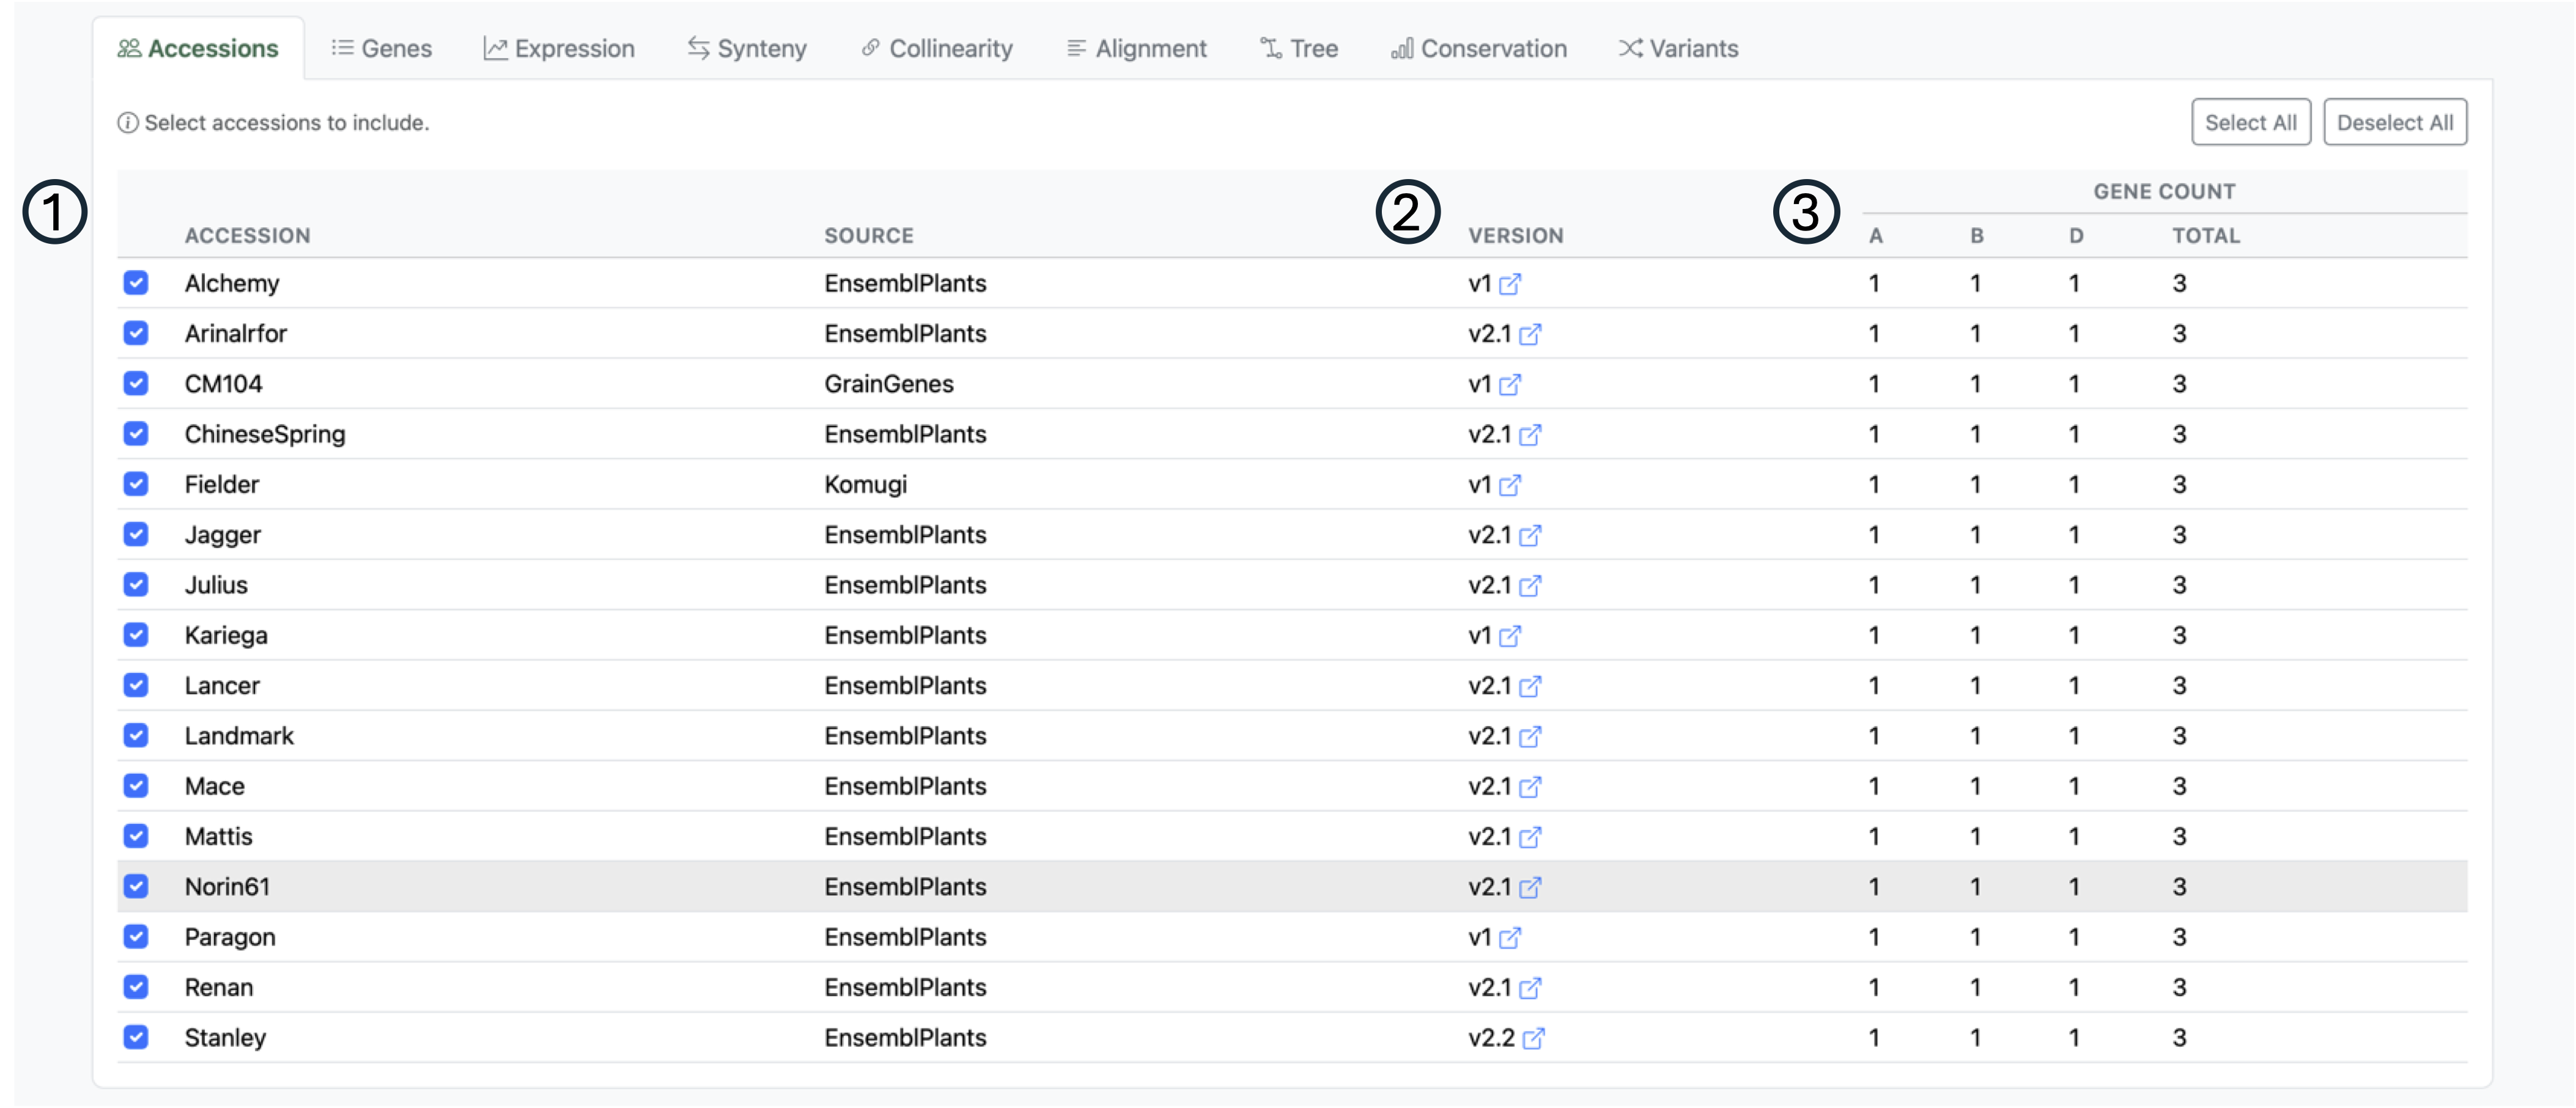Open external link icon for Kariega v1
This screenshot has height=1108, width=2576.
coord(1510,636)
